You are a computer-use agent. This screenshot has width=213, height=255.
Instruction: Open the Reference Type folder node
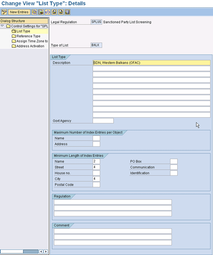pos(28,36)
